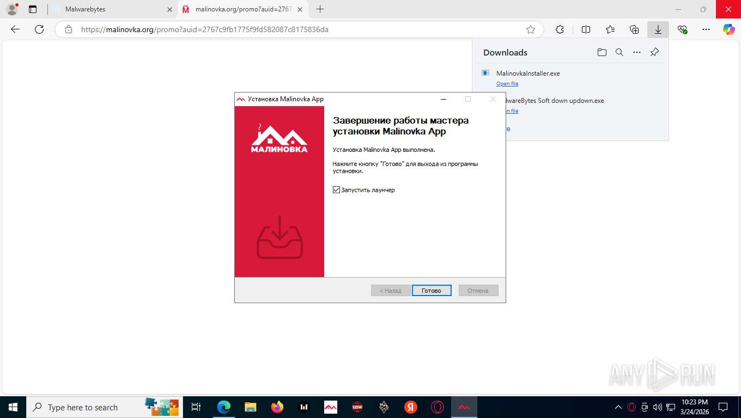Viewport: 741px width, 418px height.
Task: Show hidden system tray icons
Action: coord(618,407)
